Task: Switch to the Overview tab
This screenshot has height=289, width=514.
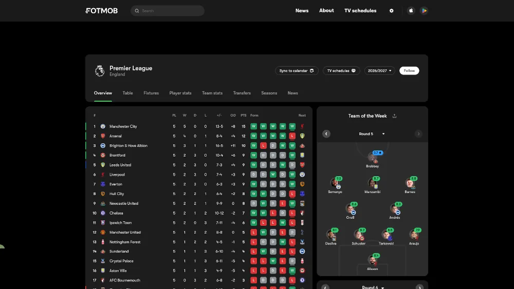Action: 103,93
